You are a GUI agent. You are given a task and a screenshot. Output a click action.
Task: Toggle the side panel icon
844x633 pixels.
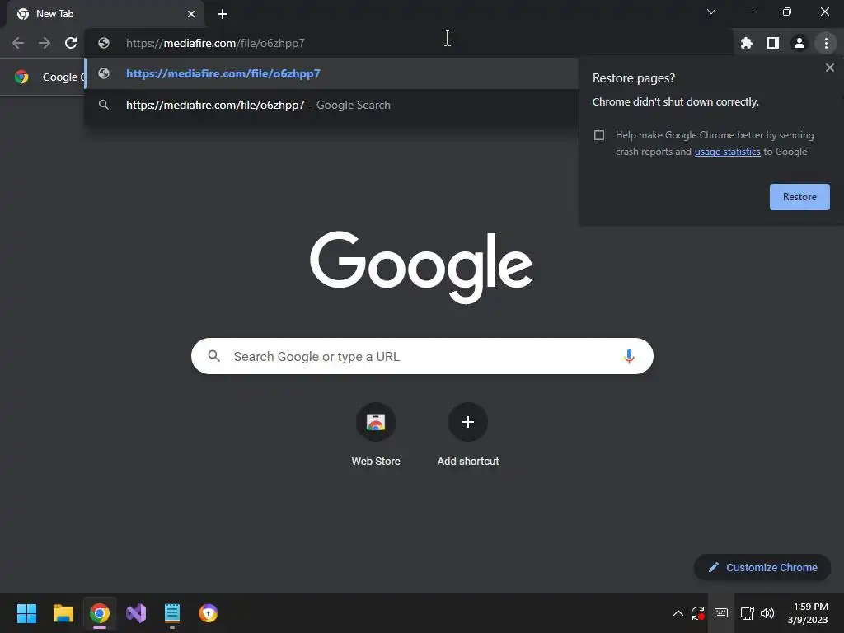773,43
